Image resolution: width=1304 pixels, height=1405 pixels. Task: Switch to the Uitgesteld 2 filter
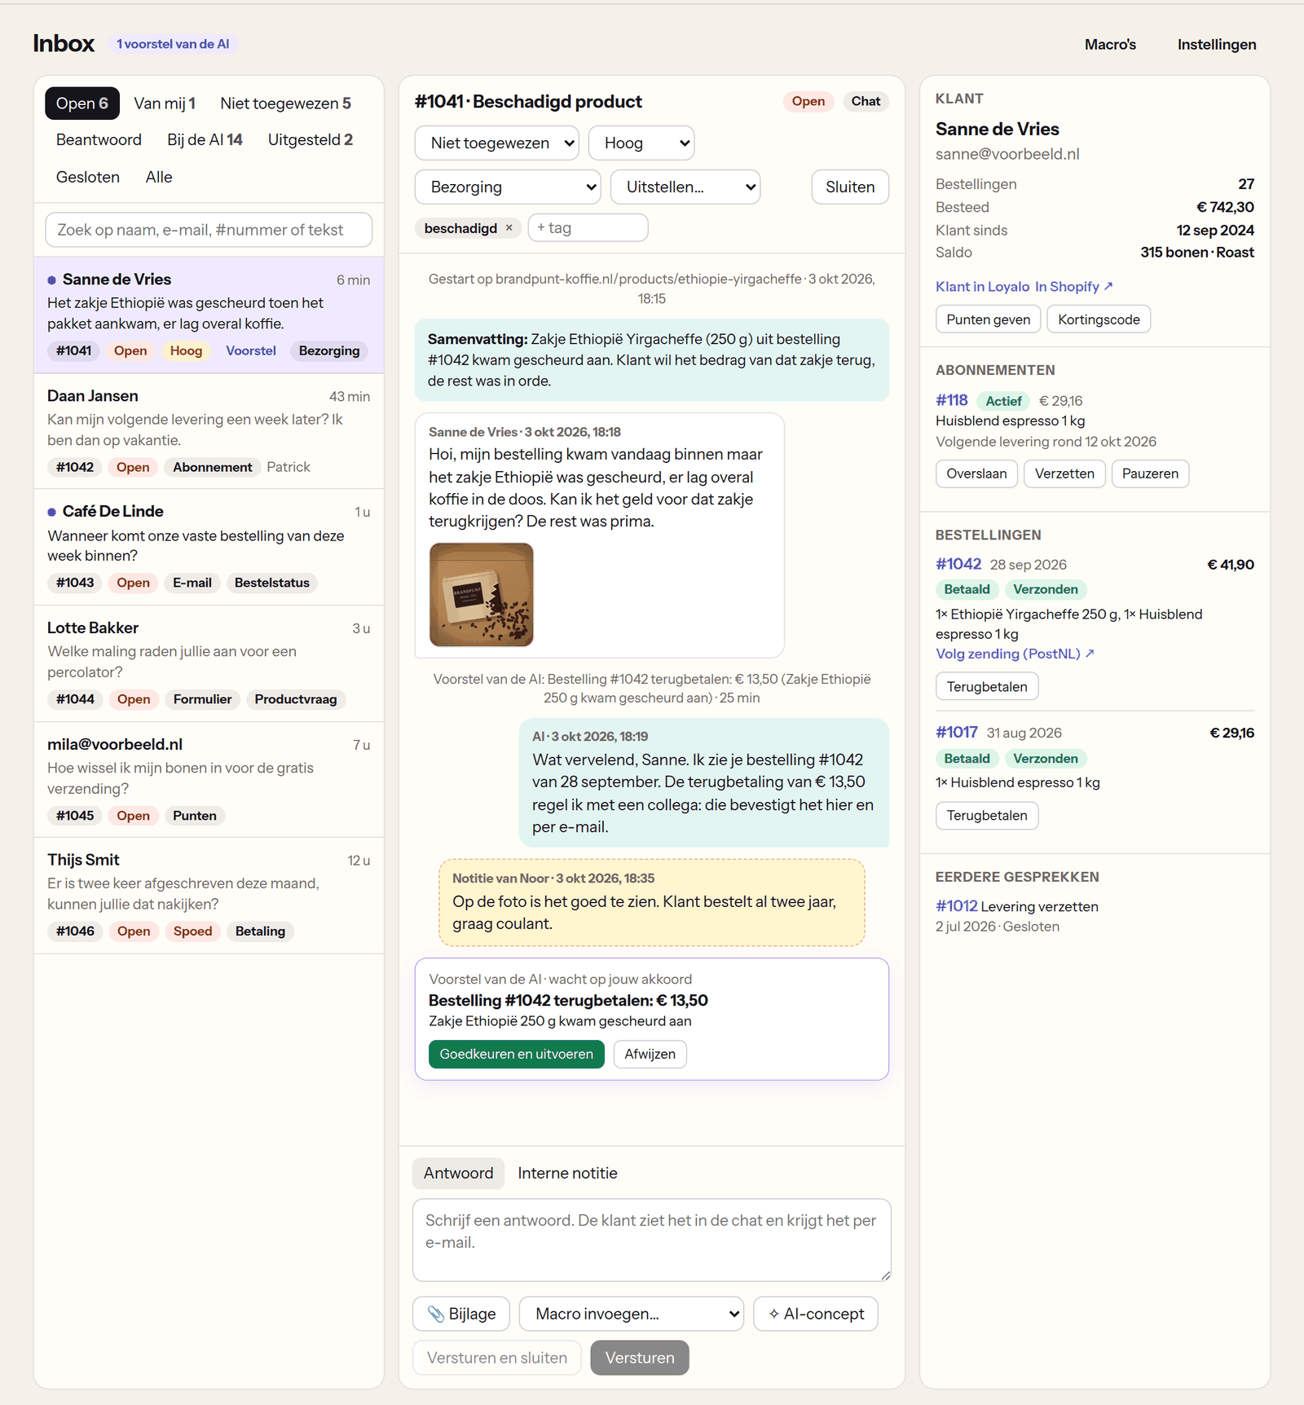(x=311, y=140)
